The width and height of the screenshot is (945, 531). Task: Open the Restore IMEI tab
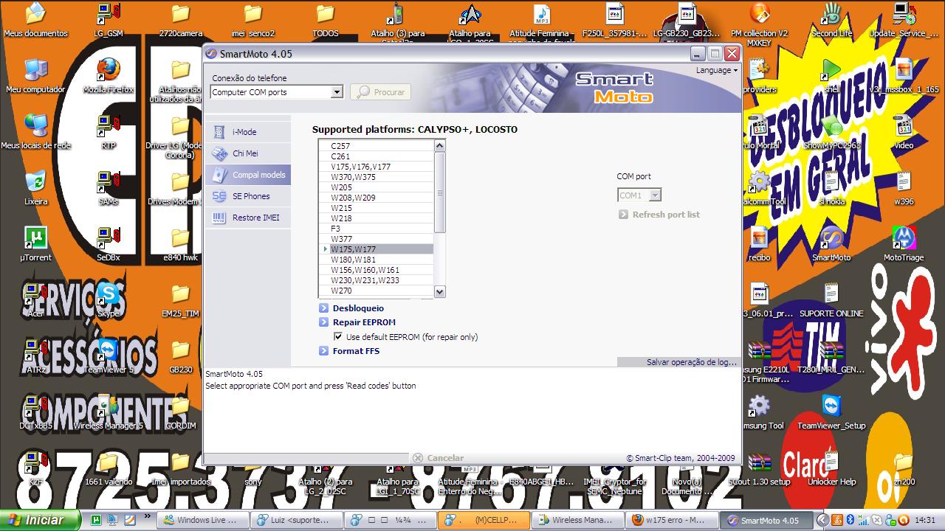click(x=248, y=218)
